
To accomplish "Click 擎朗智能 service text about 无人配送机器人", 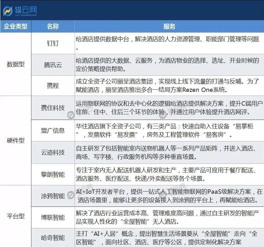I will (166, 174).
